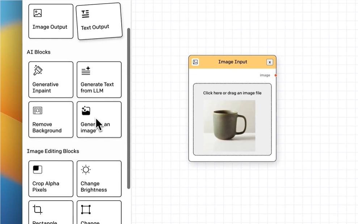358x224 pixels.
Task: Click the Image Input node title
Action: pyautogui.click(x=233, y=62)
